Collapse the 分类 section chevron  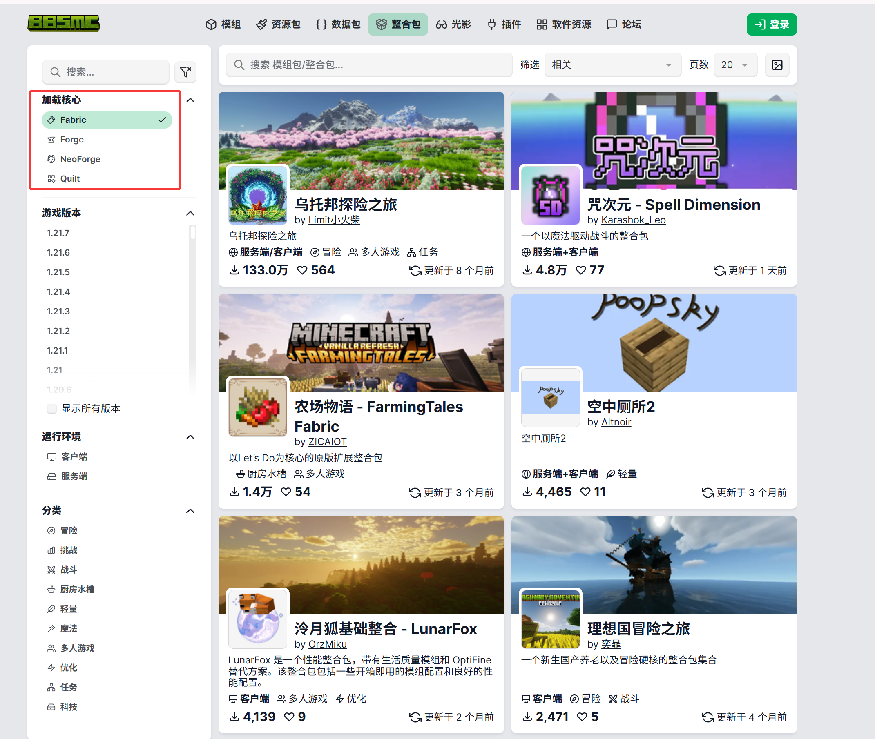coord(190,511)
